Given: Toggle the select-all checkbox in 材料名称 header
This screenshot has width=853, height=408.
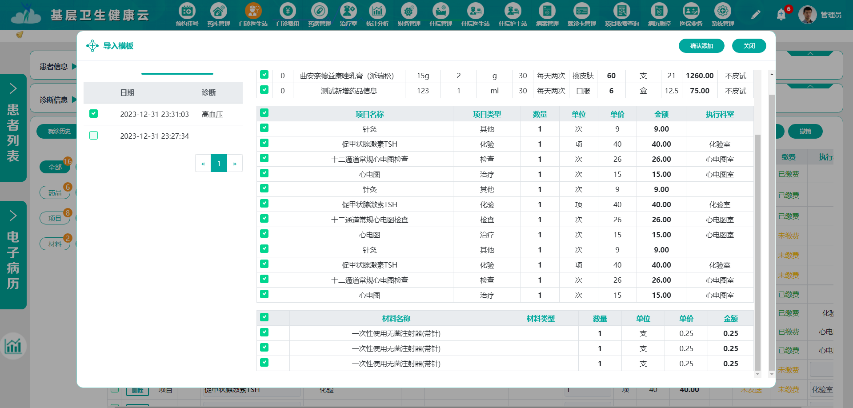Looking at the screenshot, I should (x=264, y=317).
